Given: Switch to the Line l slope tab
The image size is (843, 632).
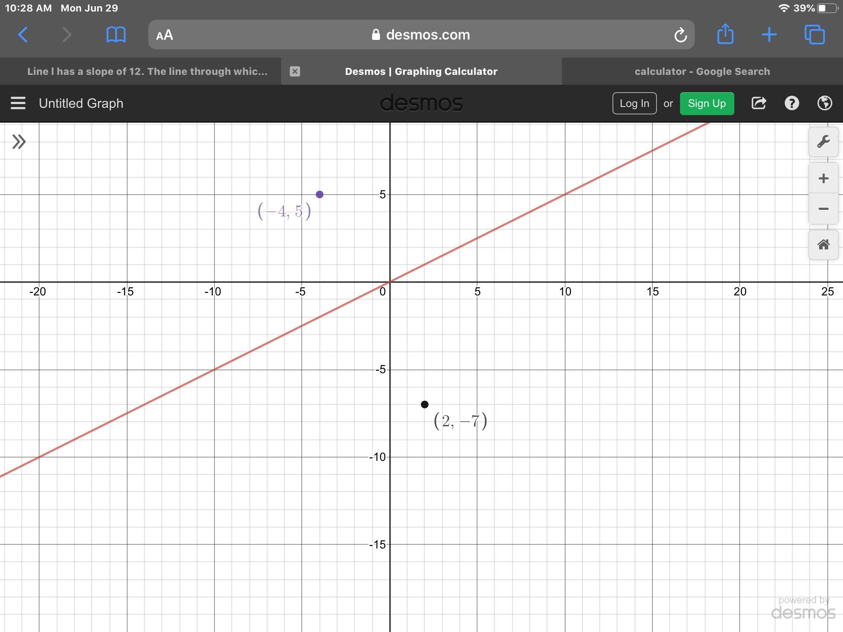Looking at the screenshot, I should pyautogui.click(x=147, y=72).
